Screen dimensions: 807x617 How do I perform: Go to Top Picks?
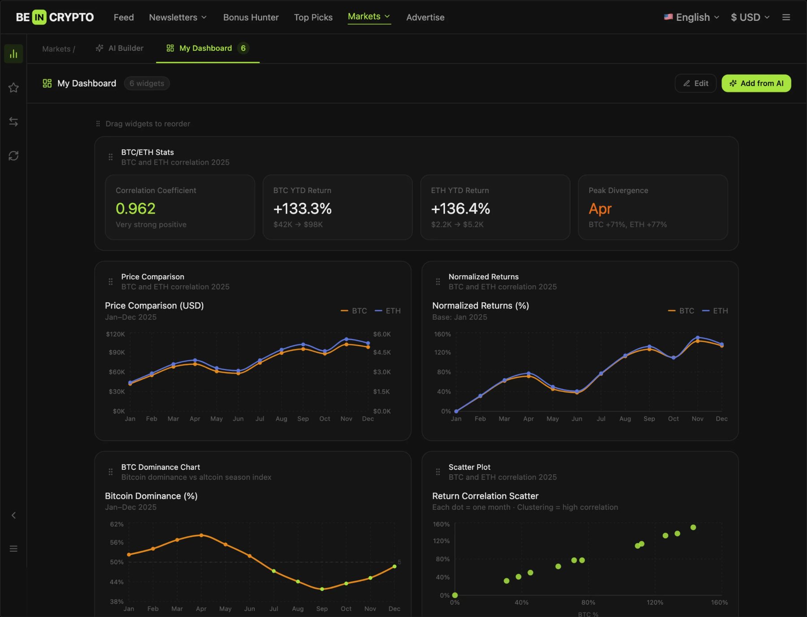click(313, 17)
